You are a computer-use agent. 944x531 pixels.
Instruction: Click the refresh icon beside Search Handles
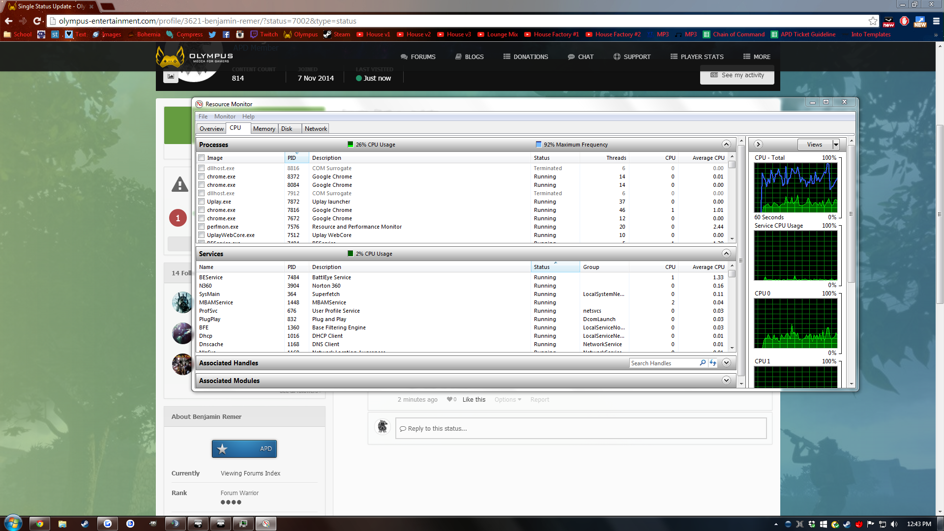tap(713, 363)
